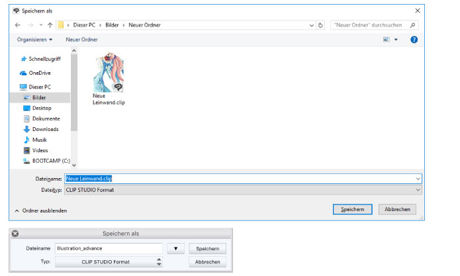Image resolution: width=460 pixels, height=276 pixels.
Task: Click Speichern in the small dialog
Action: 207,249
